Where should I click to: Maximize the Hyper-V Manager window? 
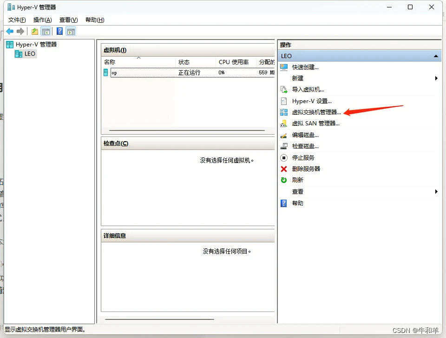410,7
